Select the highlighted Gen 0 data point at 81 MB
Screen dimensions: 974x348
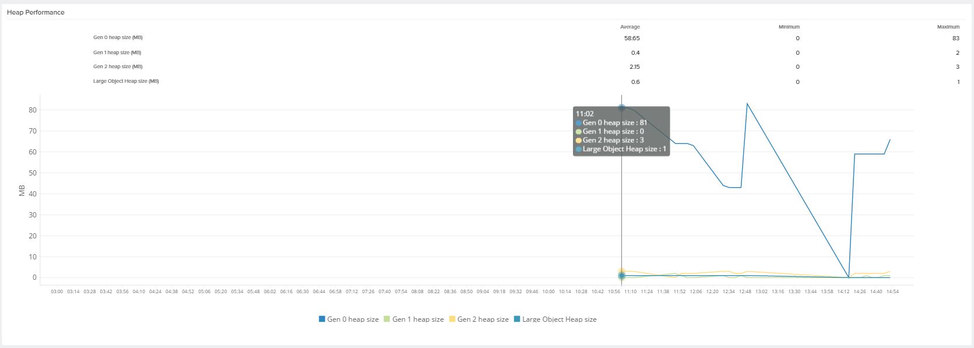(621, 108)
